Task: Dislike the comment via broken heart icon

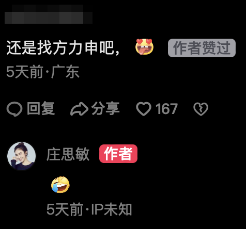Action: click(201, 109)
